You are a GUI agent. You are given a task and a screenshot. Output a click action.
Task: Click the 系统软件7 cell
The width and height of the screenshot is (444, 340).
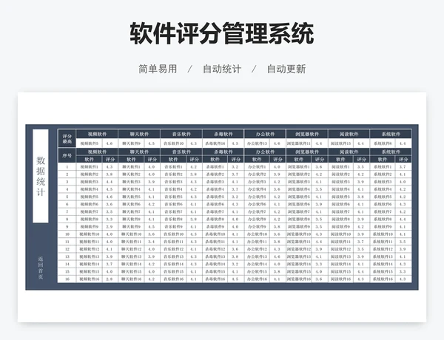383,211
